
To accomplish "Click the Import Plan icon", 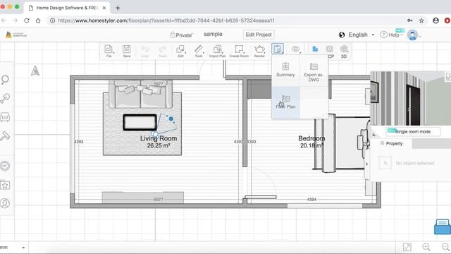I will point(218,51).
